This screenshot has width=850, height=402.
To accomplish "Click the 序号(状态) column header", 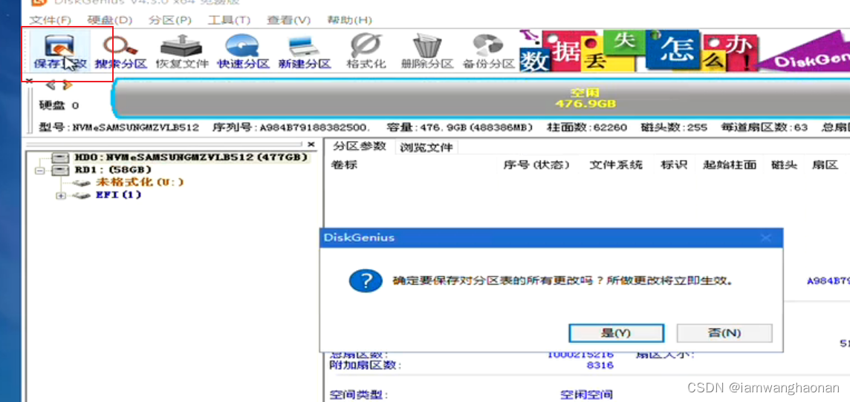I will point(536,165).
